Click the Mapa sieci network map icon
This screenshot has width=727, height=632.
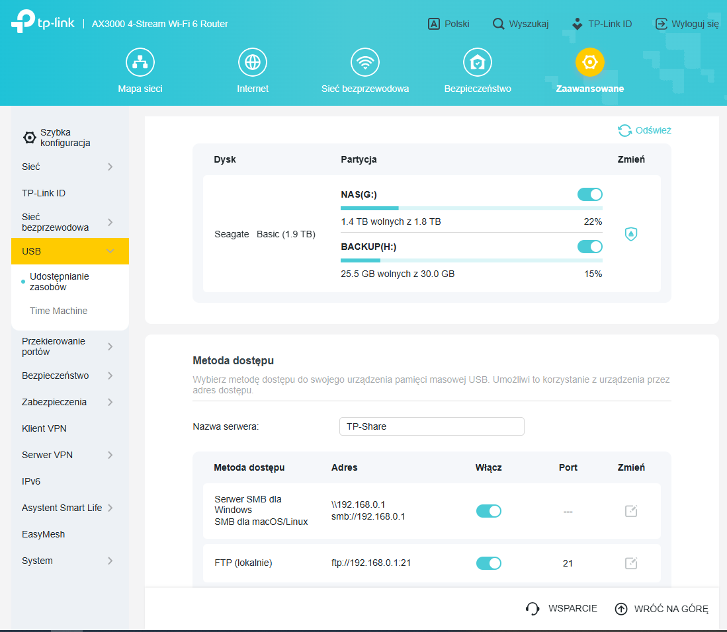pos(140,62)
